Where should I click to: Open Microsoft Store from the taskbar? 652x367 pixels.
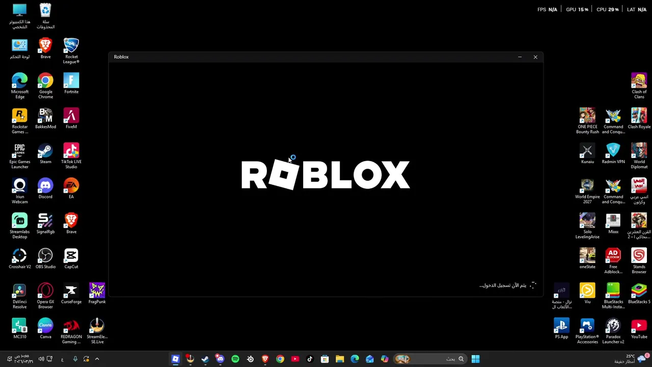click(x=324, y=359)
